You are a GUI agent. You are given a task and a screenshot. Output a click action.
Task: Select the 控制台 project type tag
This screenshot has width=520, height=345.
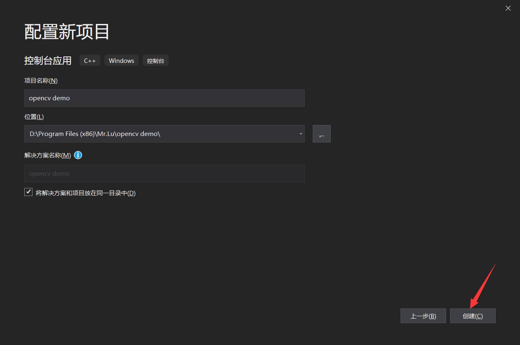(155, 60)
